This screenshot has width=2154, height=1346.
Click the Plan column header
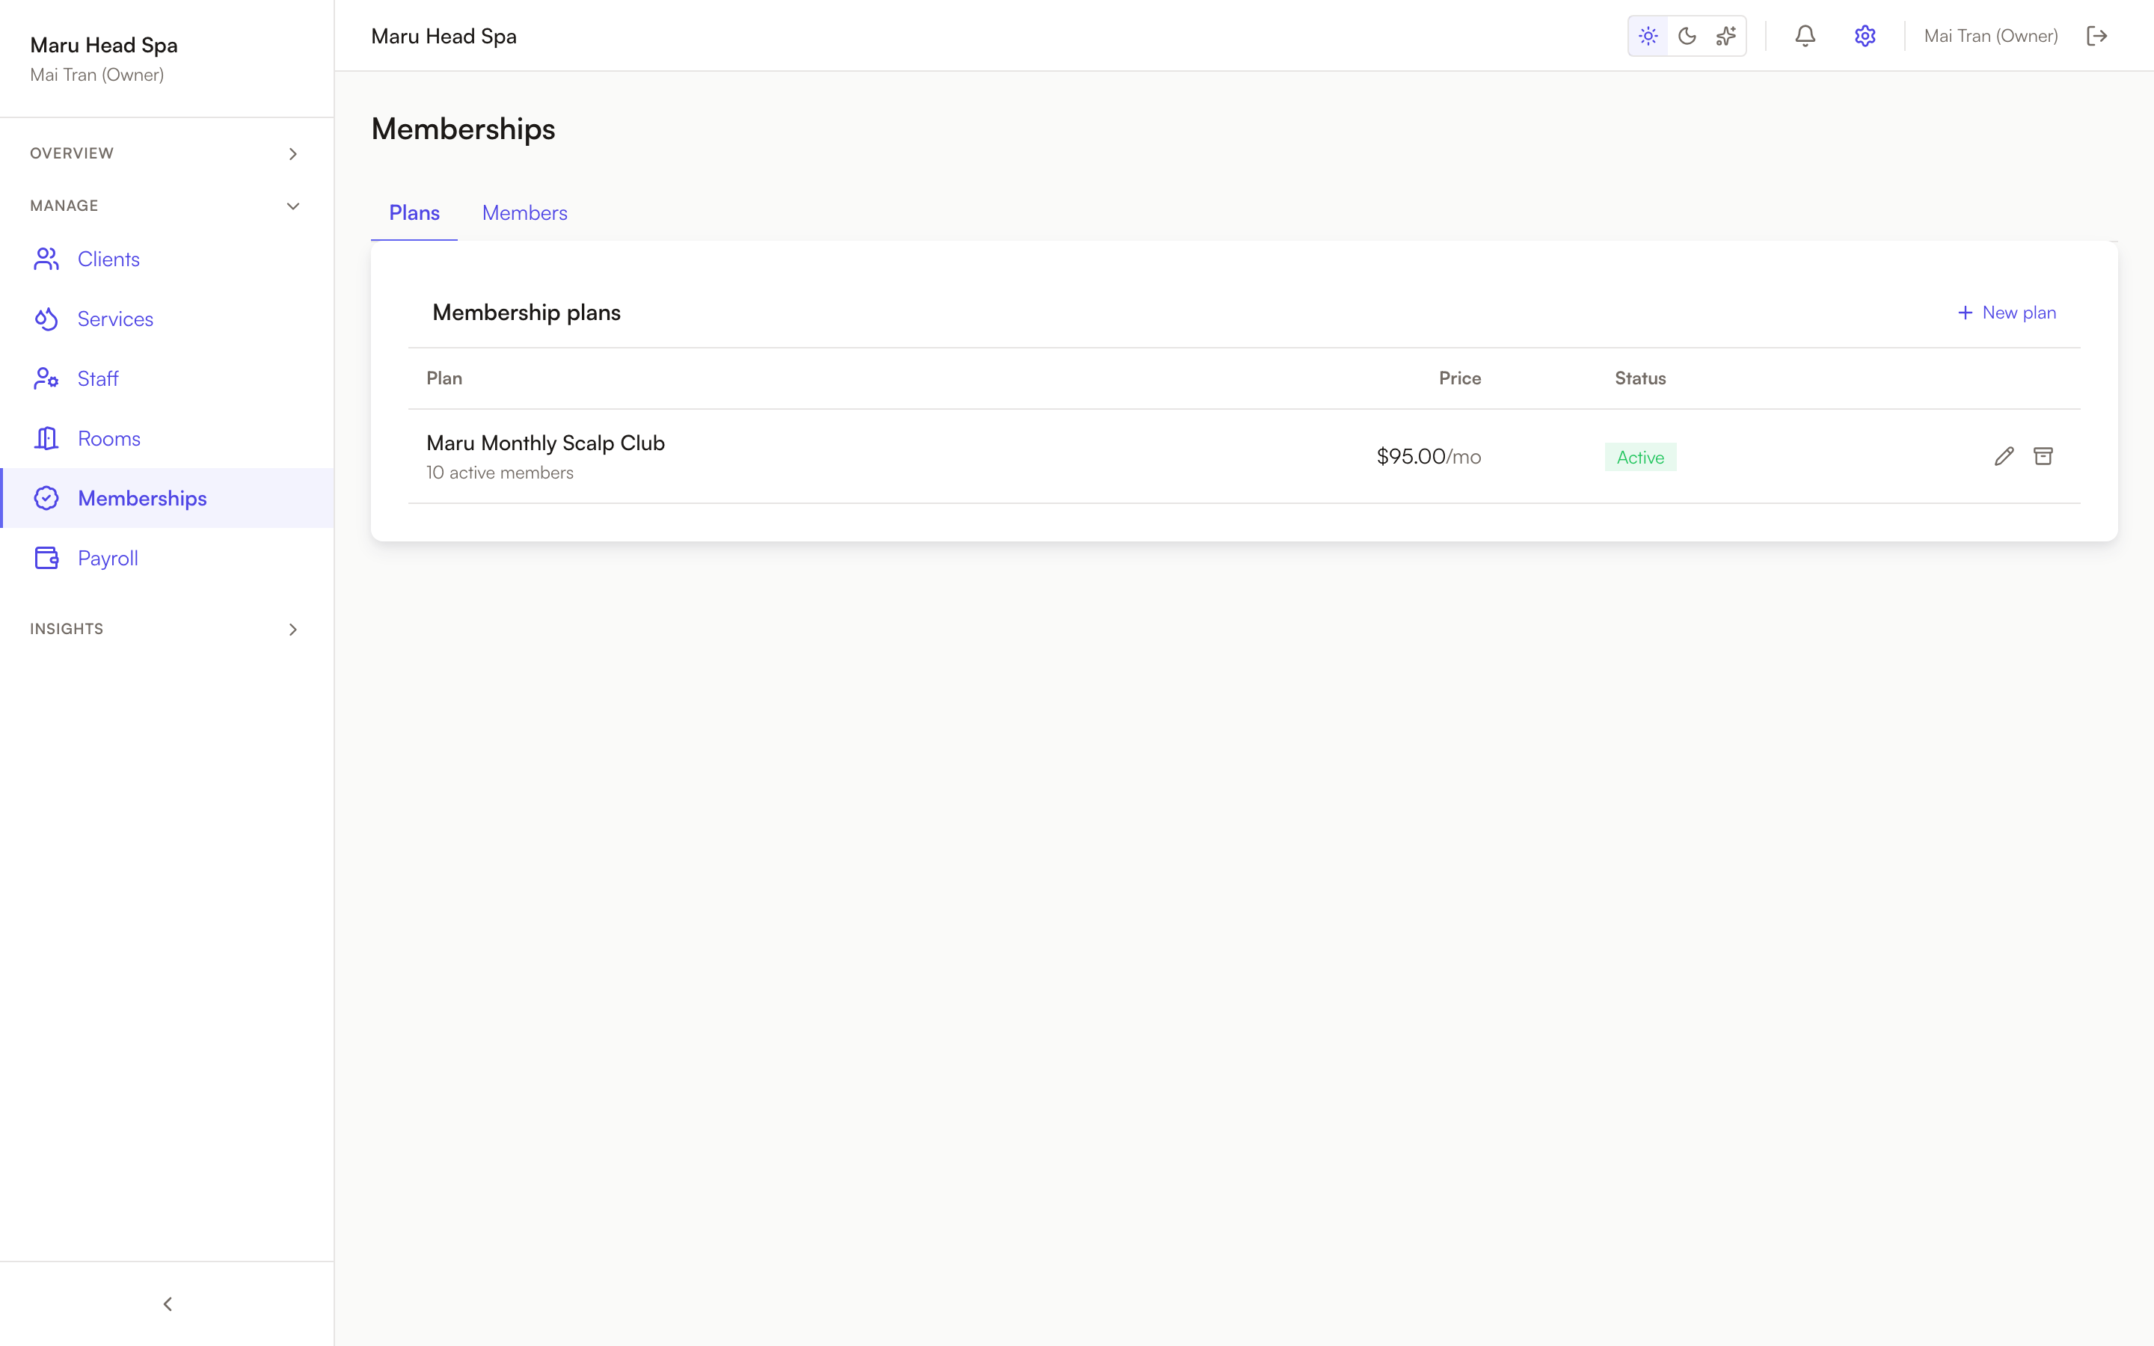444,378
